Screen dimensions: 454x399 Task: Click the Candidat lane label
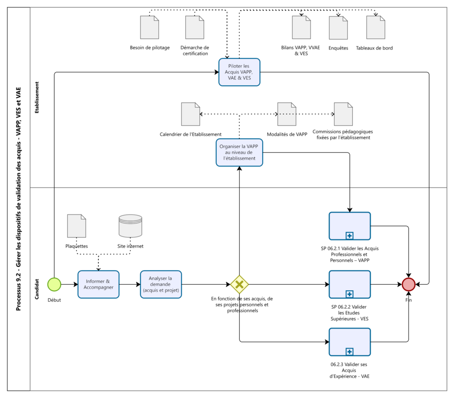(37, 289)
